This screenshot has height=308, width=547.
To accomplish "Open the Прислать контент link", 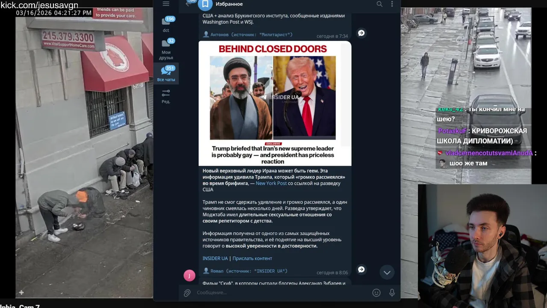I will 252,258.
